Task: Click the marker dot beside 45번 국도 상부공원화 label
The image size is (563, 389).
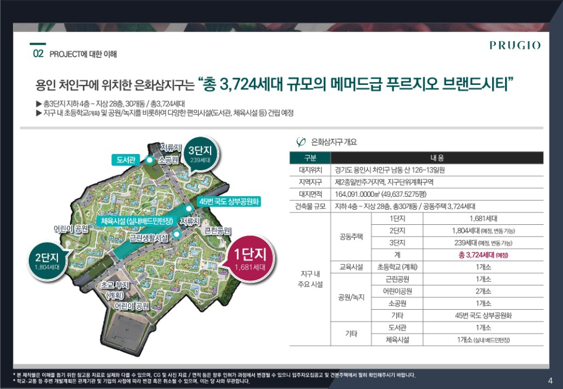Action: click(x=190, y=209)
